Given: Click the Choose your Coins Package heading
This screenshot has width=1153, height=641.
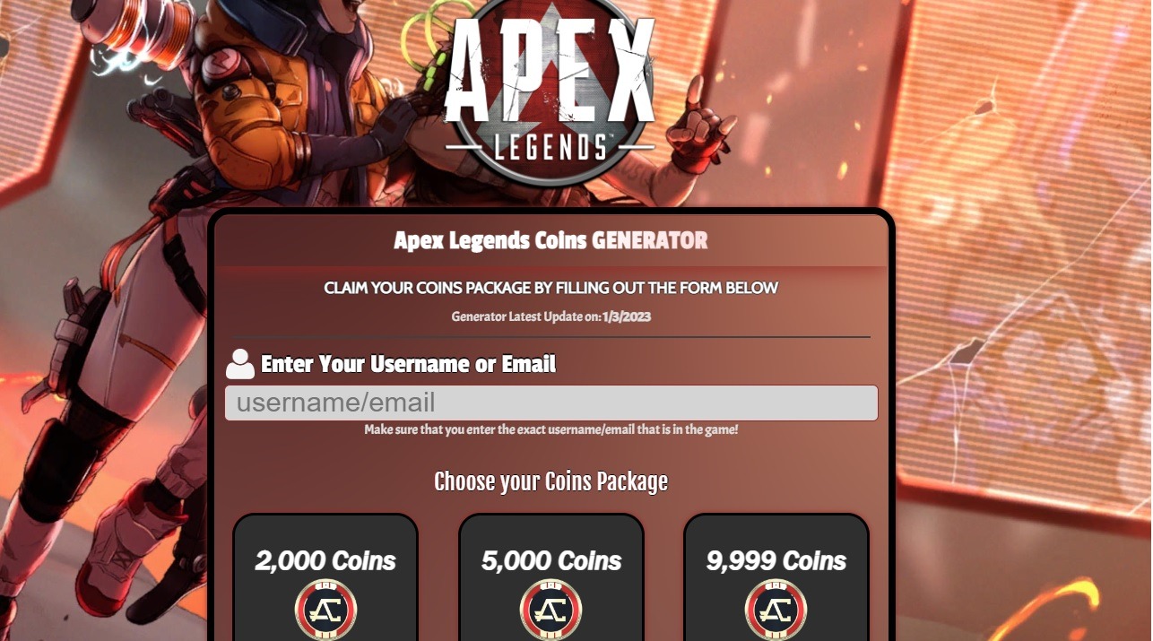Looking at the screenshot, I should (550, 481).
